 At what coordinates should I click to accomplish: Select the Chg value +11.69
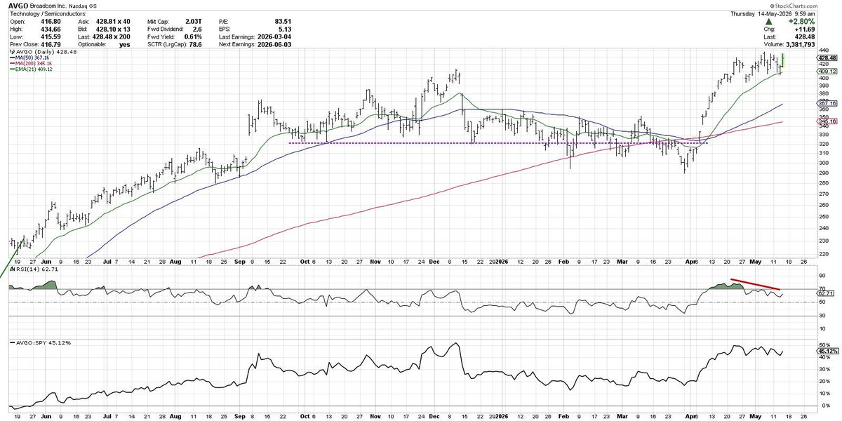click(x=805, y=29)
